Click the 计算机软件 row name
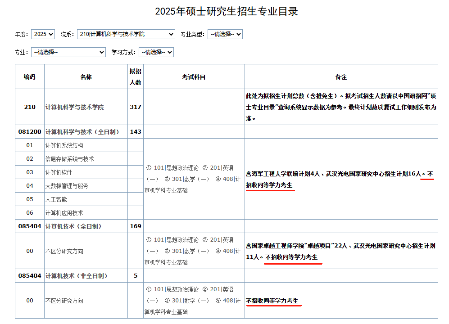The height and width of the screenshot is (324, 449). coord(59,172)
